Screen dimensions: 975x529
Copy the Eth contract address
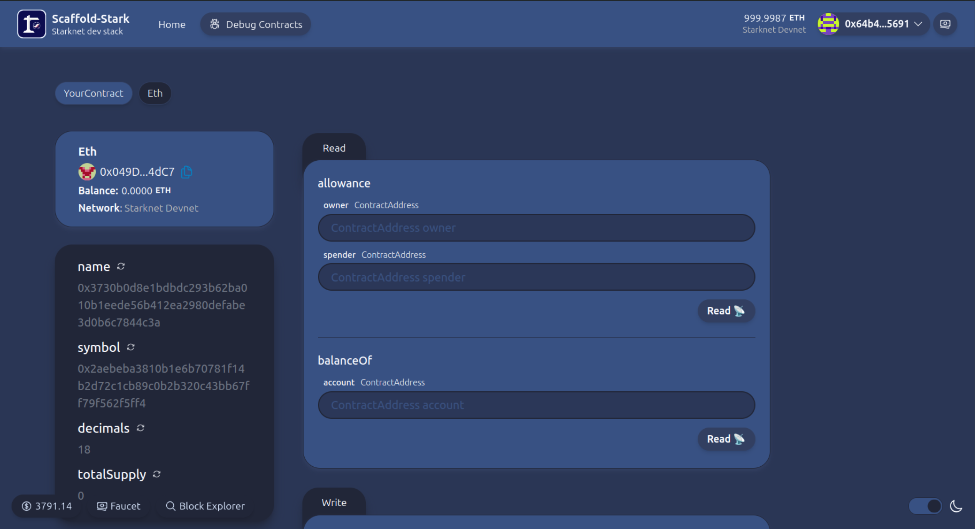[187, 172]
